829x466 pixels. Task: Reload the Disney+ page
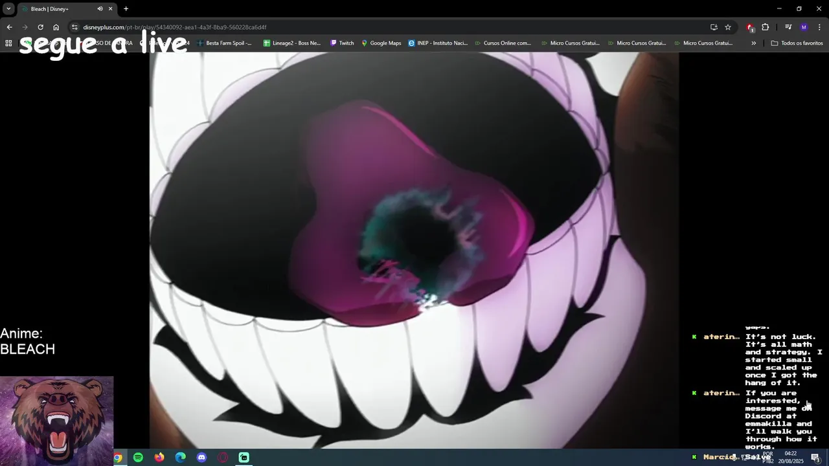pyautogui.click(x=40, y=27)
